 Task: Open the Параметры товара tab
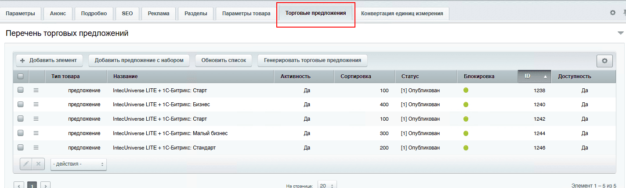(x=246, y=14)
